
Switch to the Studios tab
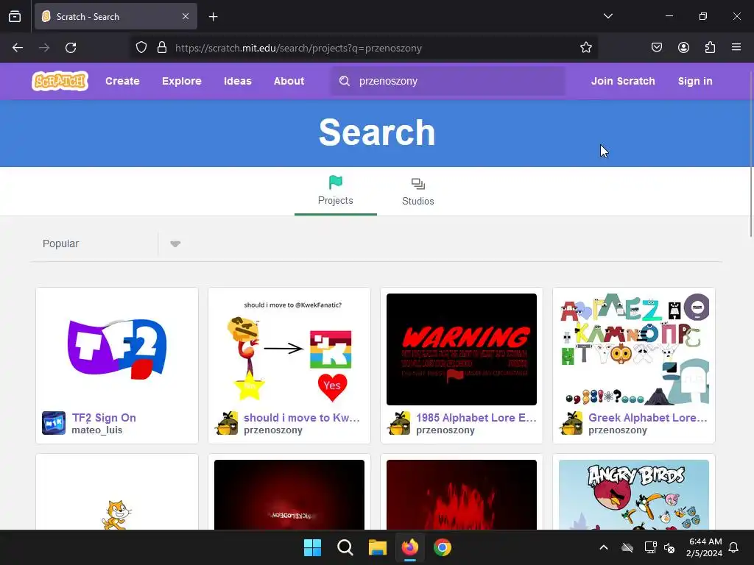pos(418,191)
